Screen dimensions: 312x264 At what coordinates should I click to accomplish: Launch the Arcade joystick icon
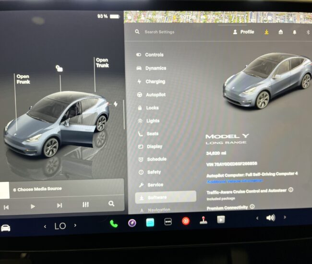click(204, 220)
